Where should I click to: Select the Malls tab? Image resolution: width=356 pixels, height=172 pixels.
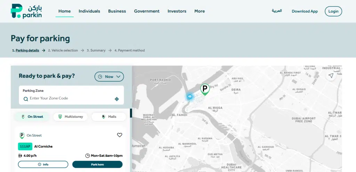pos(109,117)
